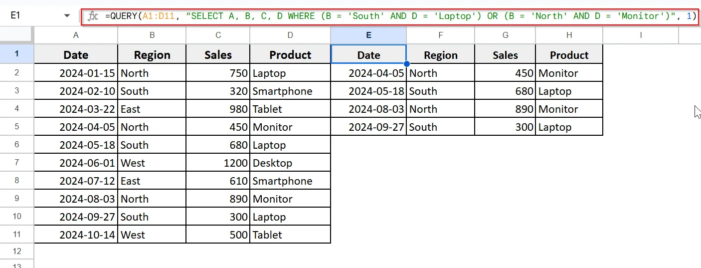Click the Sales header in column G
701x268 pixels.
point(505,54)
